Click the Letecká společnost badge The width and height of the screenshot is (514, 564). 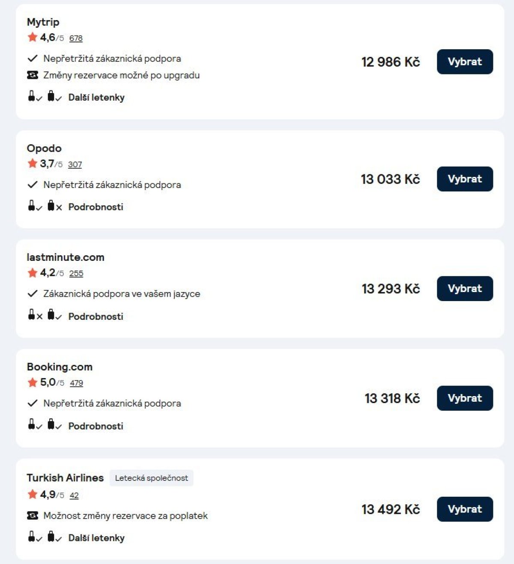click(x=152, y=478)
